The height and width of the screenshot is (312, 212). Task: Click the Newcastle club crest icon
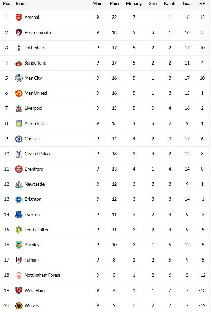[x=19, y=184]
